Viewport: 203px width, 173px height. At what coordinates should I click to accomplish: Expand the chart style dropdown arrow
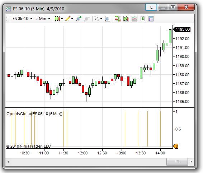[x=62, y=19]
